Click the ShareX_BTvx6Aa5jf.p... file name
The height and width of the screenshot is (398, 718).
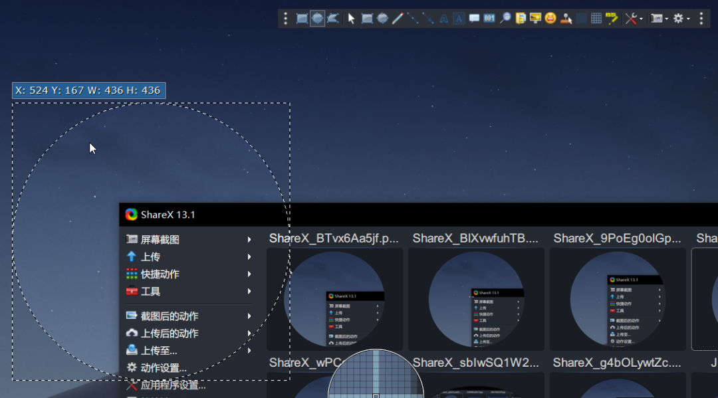pyautogui.click(x=334, y=239)
